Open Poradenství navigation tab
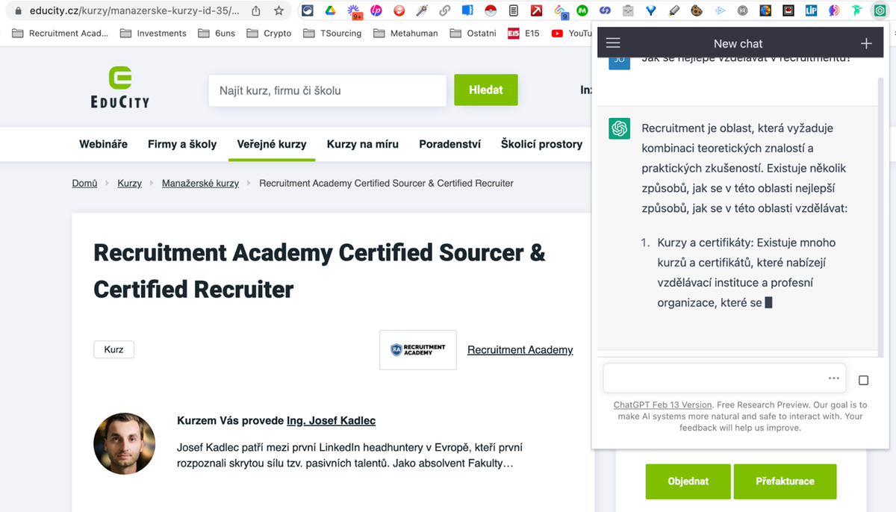 449,144
